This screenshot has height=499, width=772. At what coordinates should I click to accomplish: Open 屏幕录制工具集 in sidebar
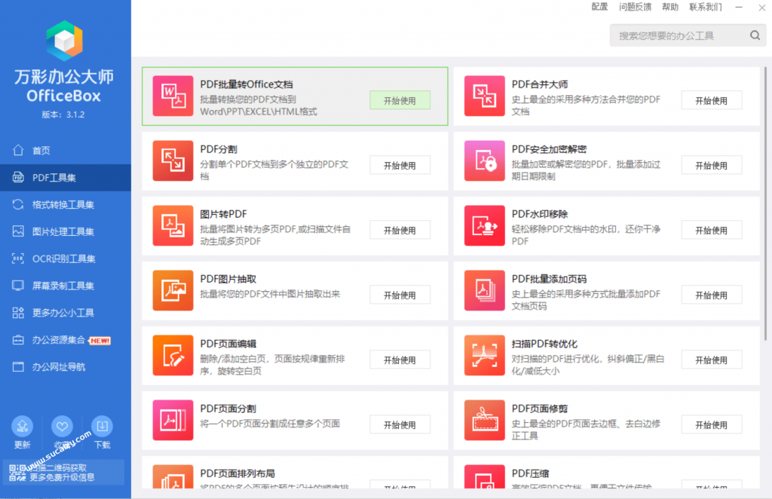click(x=66, y=286)
